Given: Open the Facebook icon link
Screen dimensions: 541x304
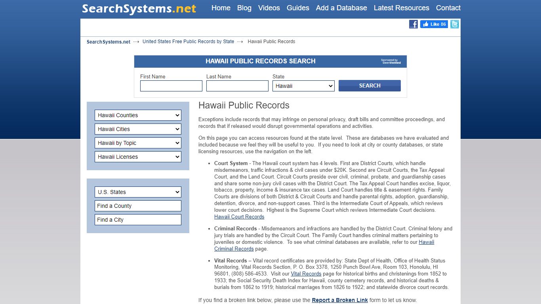Looking at the screenshot, I should (x=413, y=24).
